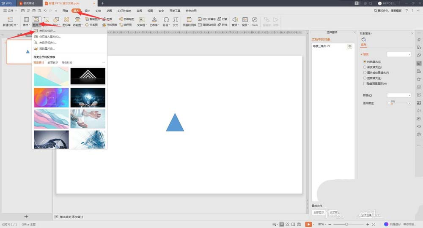Select the glowing lightbulb background thumbnail
423x228 pixels.
tap(88, 98)
